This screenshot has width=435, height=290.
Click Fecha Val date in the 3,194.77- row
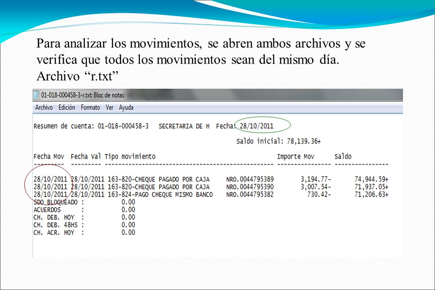pyautogui.click(x=88, y=179)
